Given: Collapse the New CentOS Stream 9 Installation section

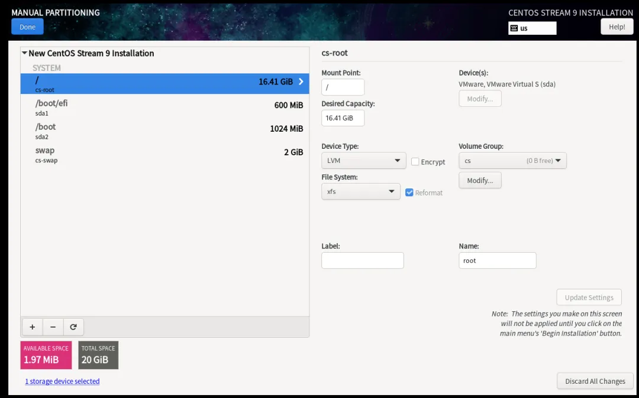Looking at the screenshot, I should click(24, 53).
